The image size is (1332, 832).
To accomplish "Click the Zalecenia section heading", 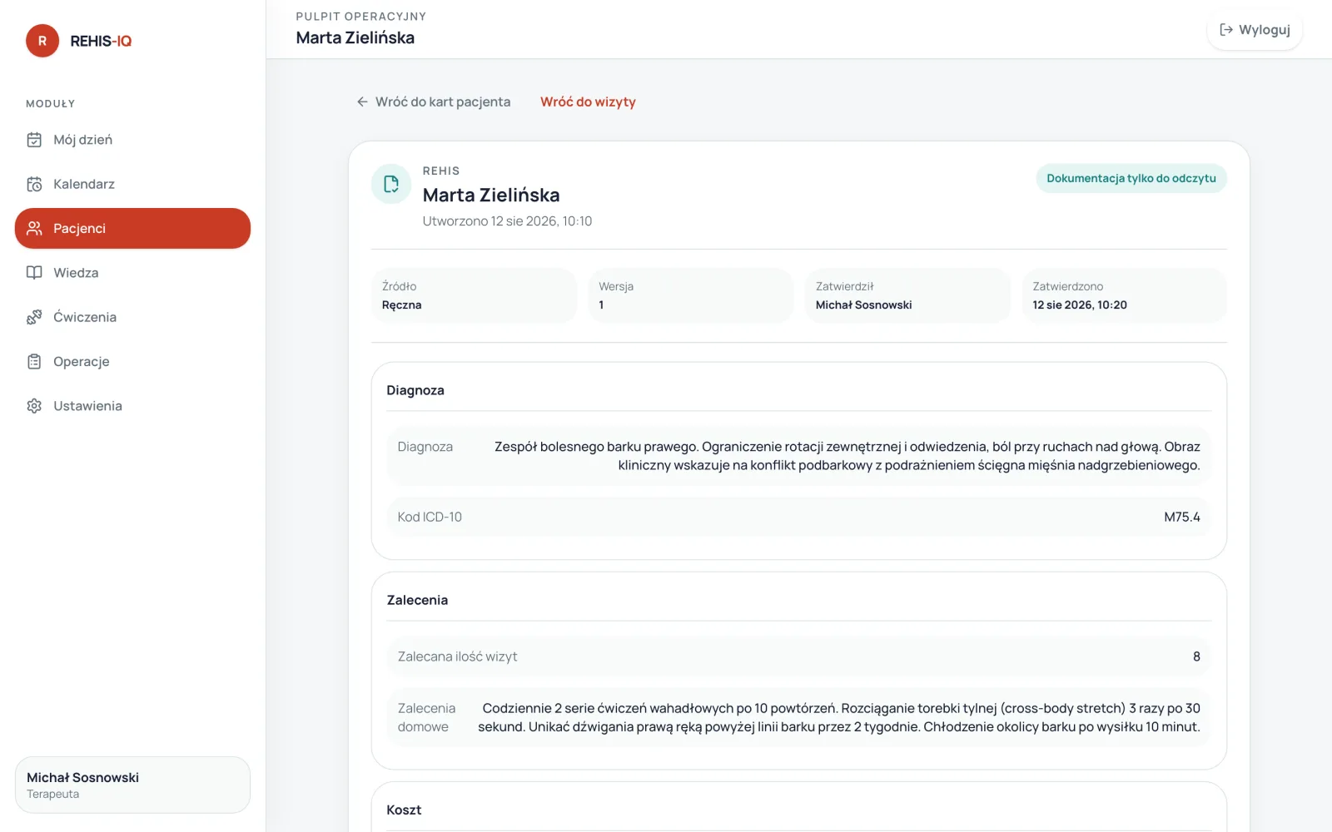I will coord(417,600).
